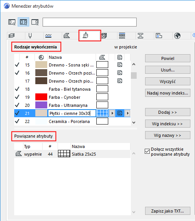Toggle the checkmark for row 22
The image size is (195, 221).
click(17, 121)
